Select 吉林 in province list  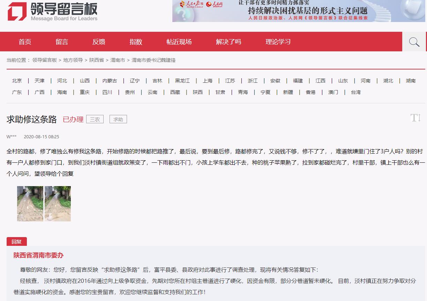(157, 81)
